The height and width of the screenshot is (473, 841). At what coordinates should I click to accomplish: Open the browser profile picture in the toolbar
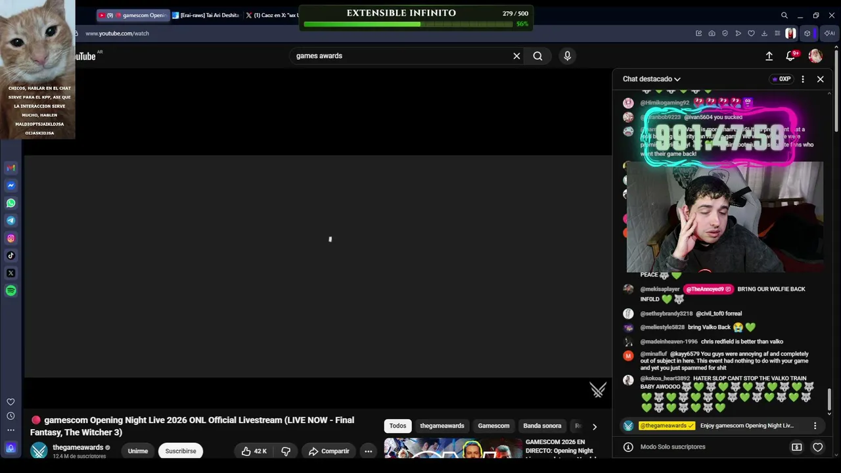tap(790, 34)
